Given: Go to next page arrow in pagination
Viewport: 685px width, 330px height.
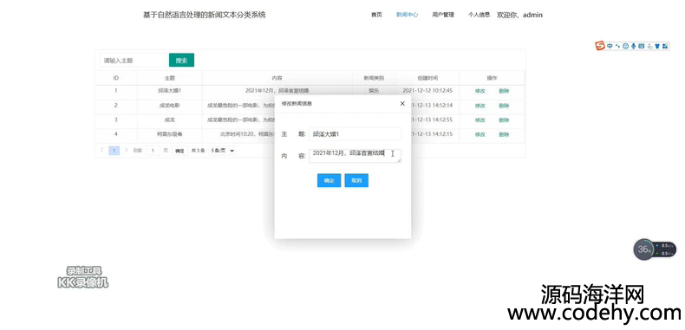Looking at the screenshot, I should click(x=127, y=150).
